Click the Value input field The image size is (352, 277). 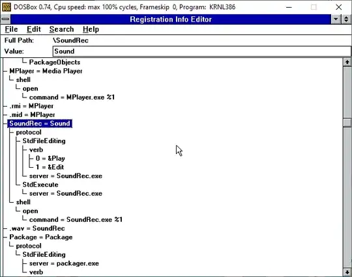tap(201, 51)
